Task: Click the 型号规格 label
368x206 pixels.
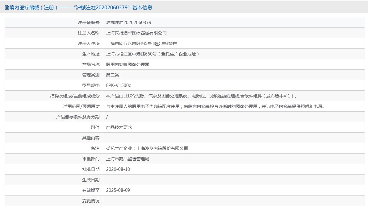Action: coord(91,85)
